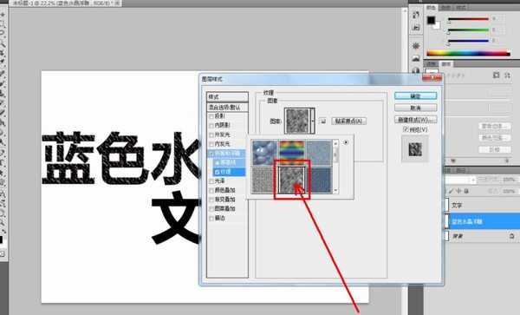This screenshot has height=315, width=520.
Task: Click the lock icon on 背景 layer
Action: (511, 236)
